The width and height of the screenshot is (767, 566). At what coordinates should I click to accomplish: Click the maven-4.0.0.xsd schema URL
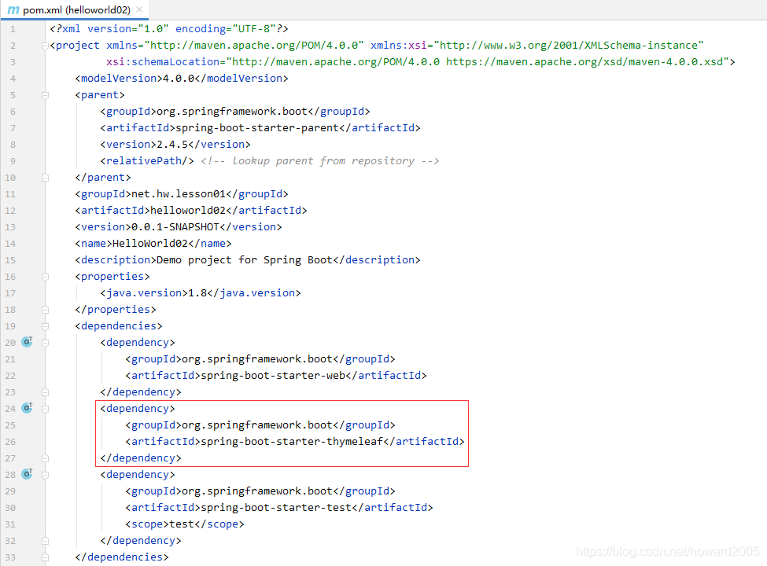[584, 62]
